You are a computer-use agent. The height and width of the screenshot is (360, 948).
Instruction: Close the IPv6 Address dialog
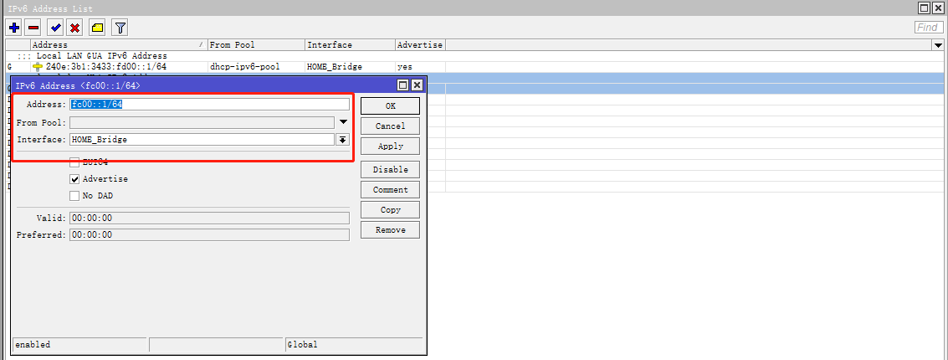click(417, 85)
